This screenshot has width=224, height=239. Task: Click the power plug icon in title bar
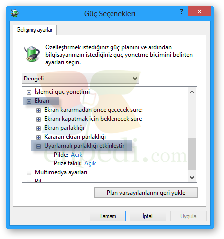15,13
